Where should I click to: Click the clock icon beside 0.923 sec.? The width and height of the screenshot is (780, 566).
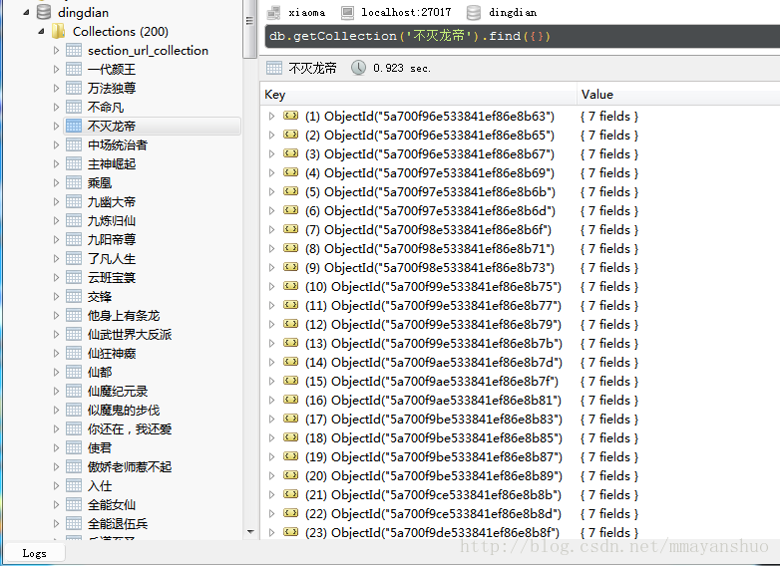[358, 68]
